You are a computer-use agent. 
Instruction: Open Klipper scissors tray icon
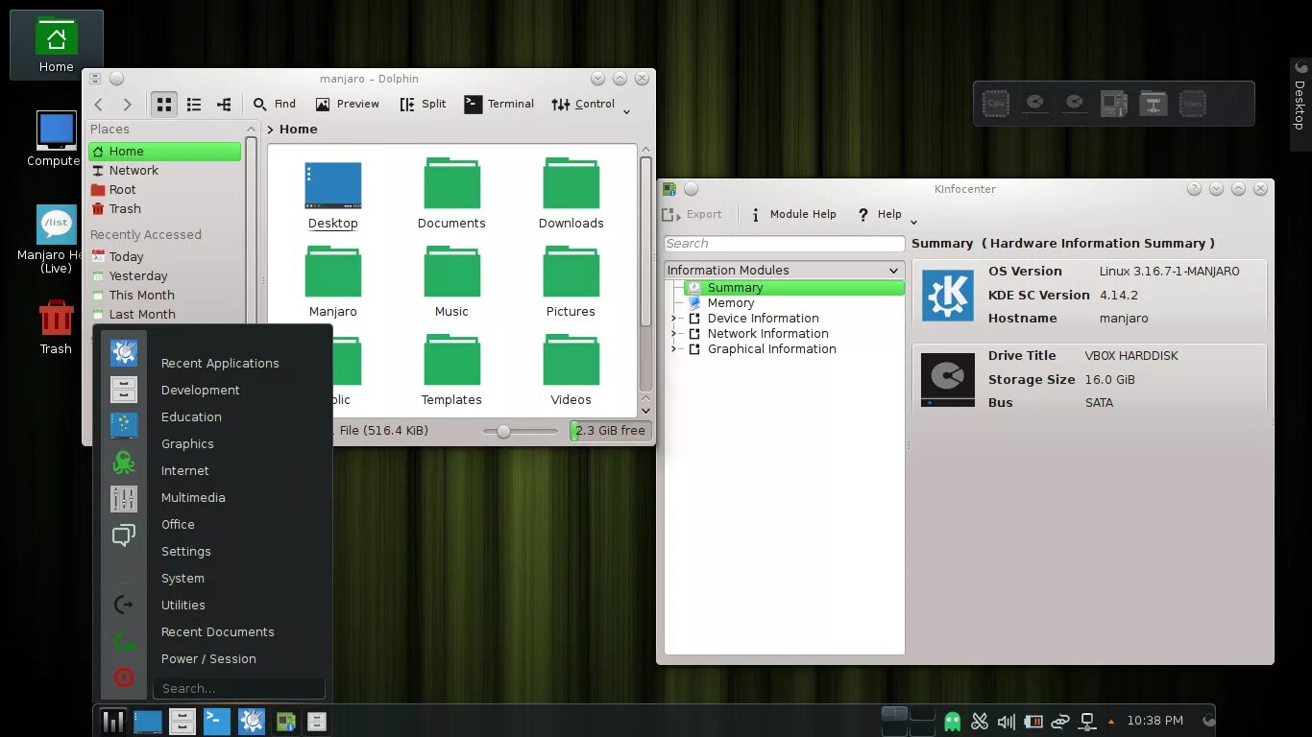click(x=980, y=721)
